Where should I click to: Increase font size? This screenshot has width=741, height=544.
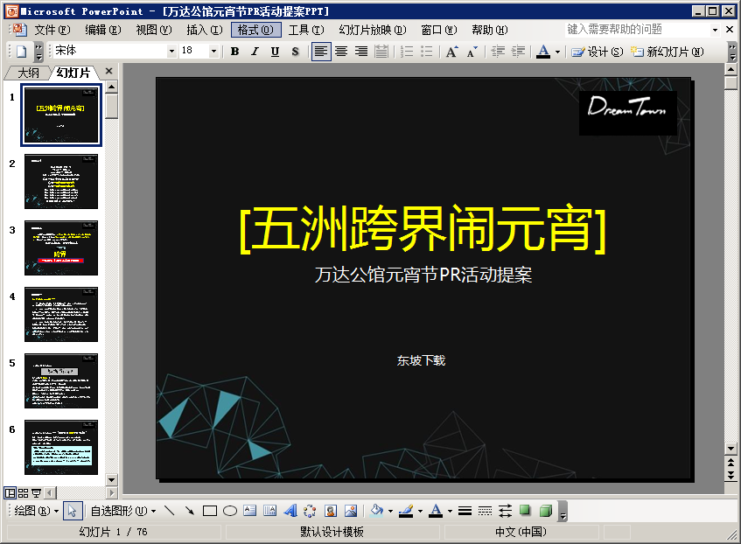pyautogui.click(x=451, y=51)
